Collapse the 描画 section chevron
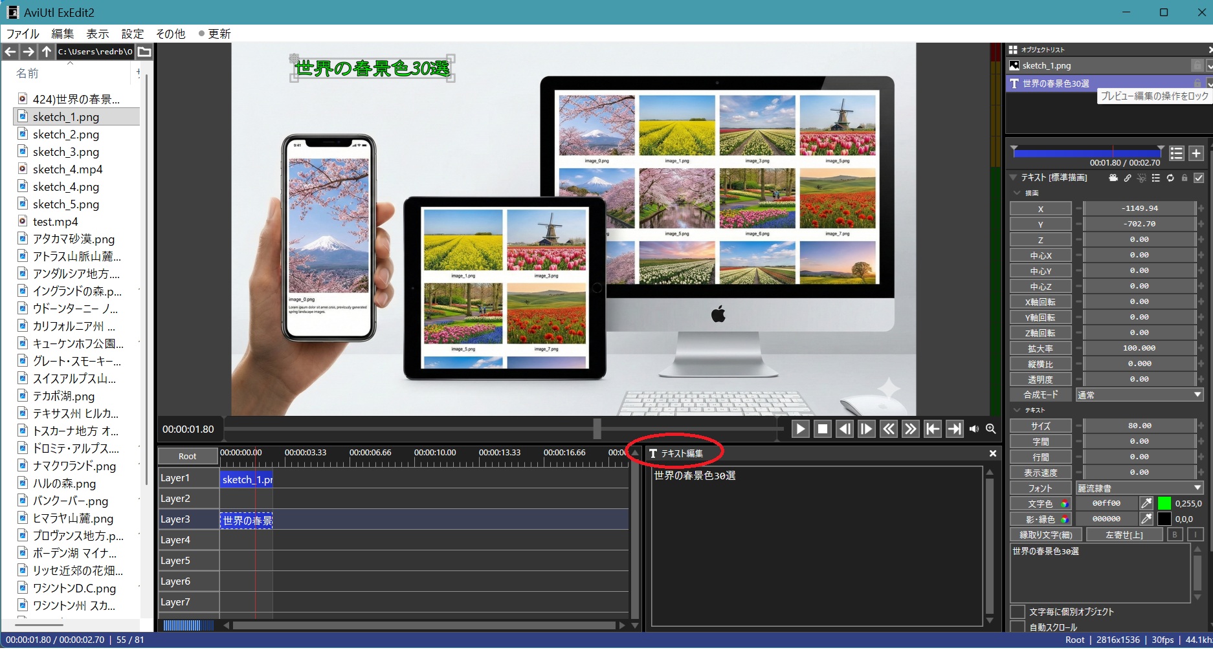Viewport: 1213px width, 650px height. [1017, 193]
